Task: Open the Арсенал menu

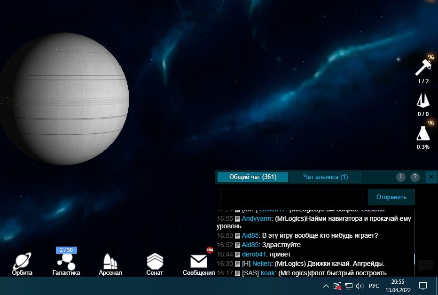Action: [x=110, y=264]
